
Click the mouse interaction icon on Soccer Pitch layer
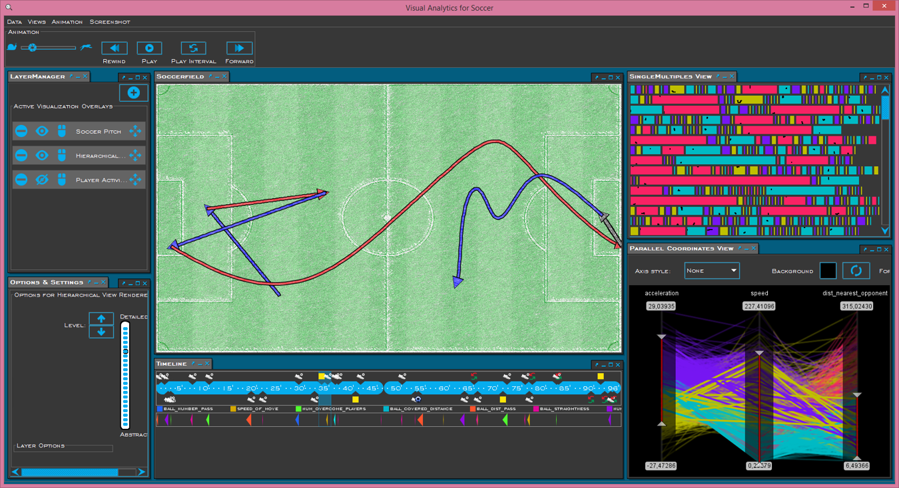tap(63, 131)
